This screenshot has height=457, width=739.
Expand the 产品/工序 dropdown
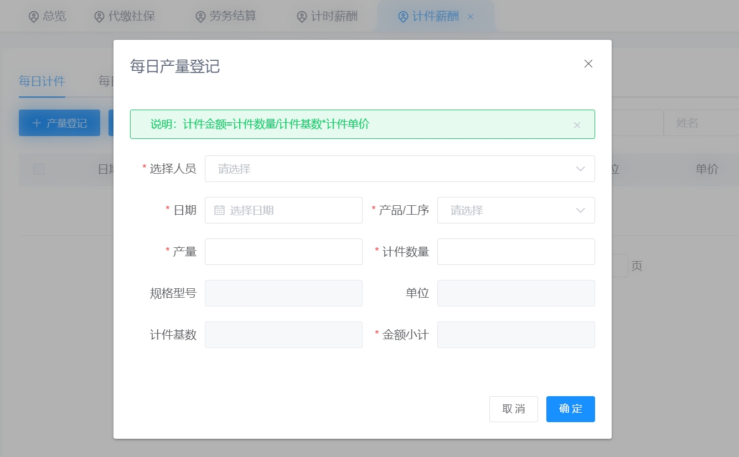580,210
